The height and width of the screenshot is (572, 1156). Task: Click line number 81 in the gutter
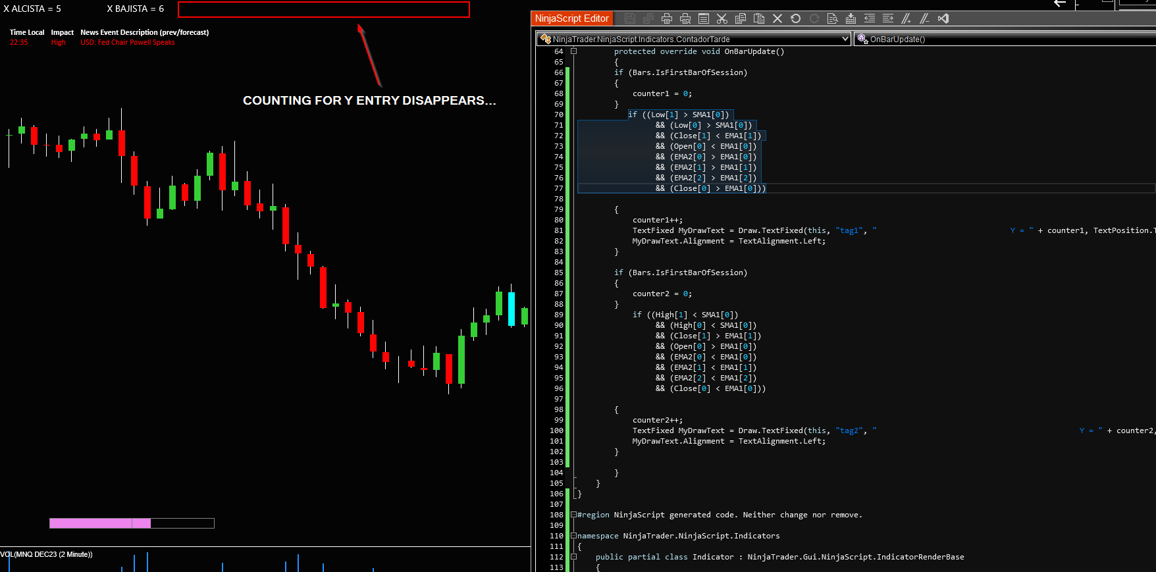tap(559, 230)
